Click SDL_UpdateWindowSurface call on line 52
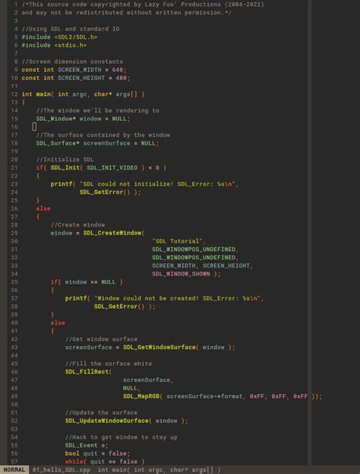360x474 pixels. 109,421
